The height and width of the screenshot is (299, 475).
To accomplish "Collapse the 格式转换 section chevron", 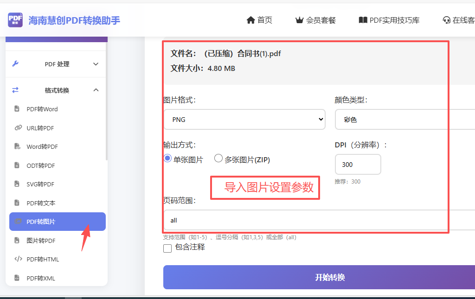I will [x=96, y=90].
